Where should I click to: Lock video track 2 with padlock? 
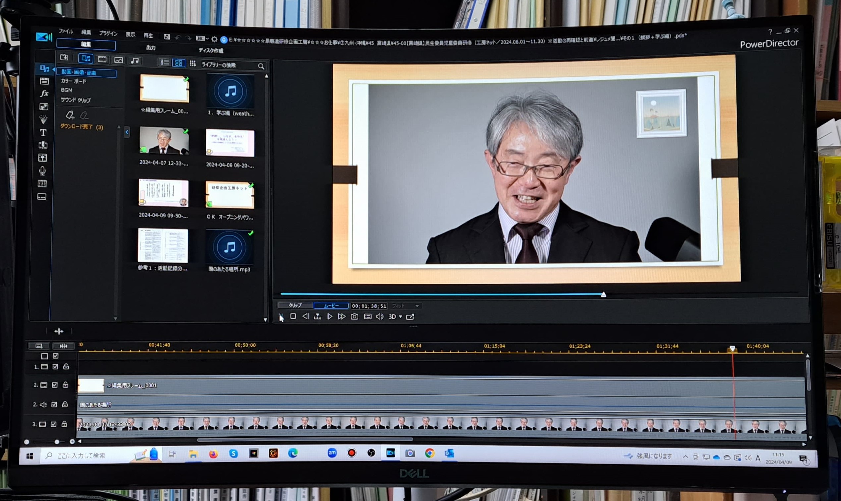[66, 385]
